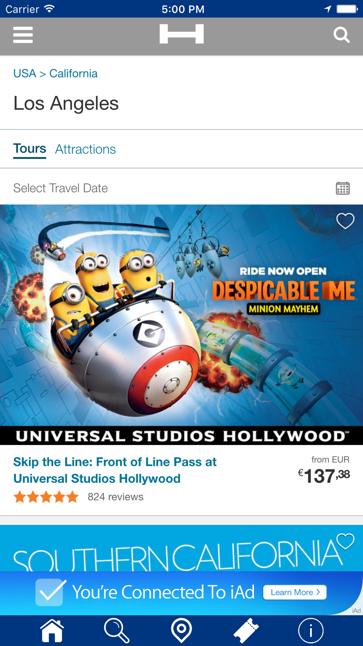Open the travel date calendar icon
363x646 pixels.
[343, 188]
